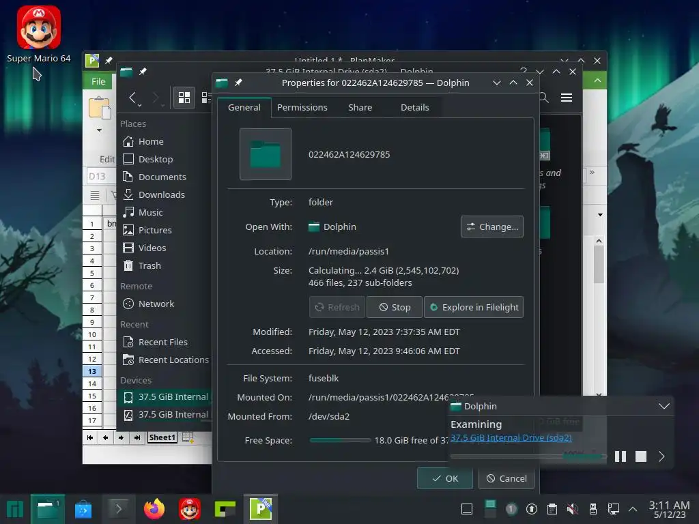Screen dimensions: 699x524
Task: Collapse the Dolphin notification popup chevron
Action: tap(664, 406)
